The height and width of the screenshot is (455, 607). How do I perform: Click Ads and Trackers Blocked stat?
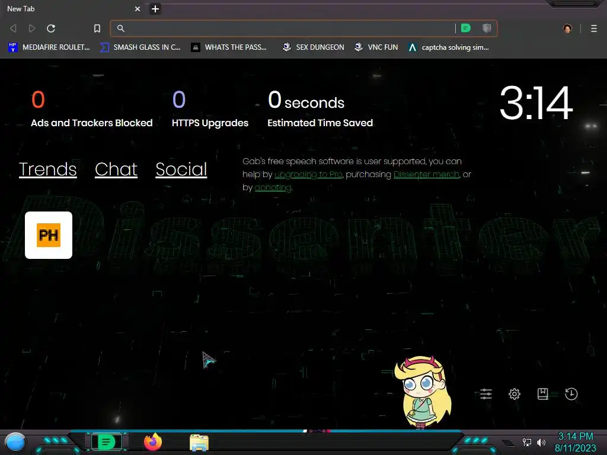point(92,109)
